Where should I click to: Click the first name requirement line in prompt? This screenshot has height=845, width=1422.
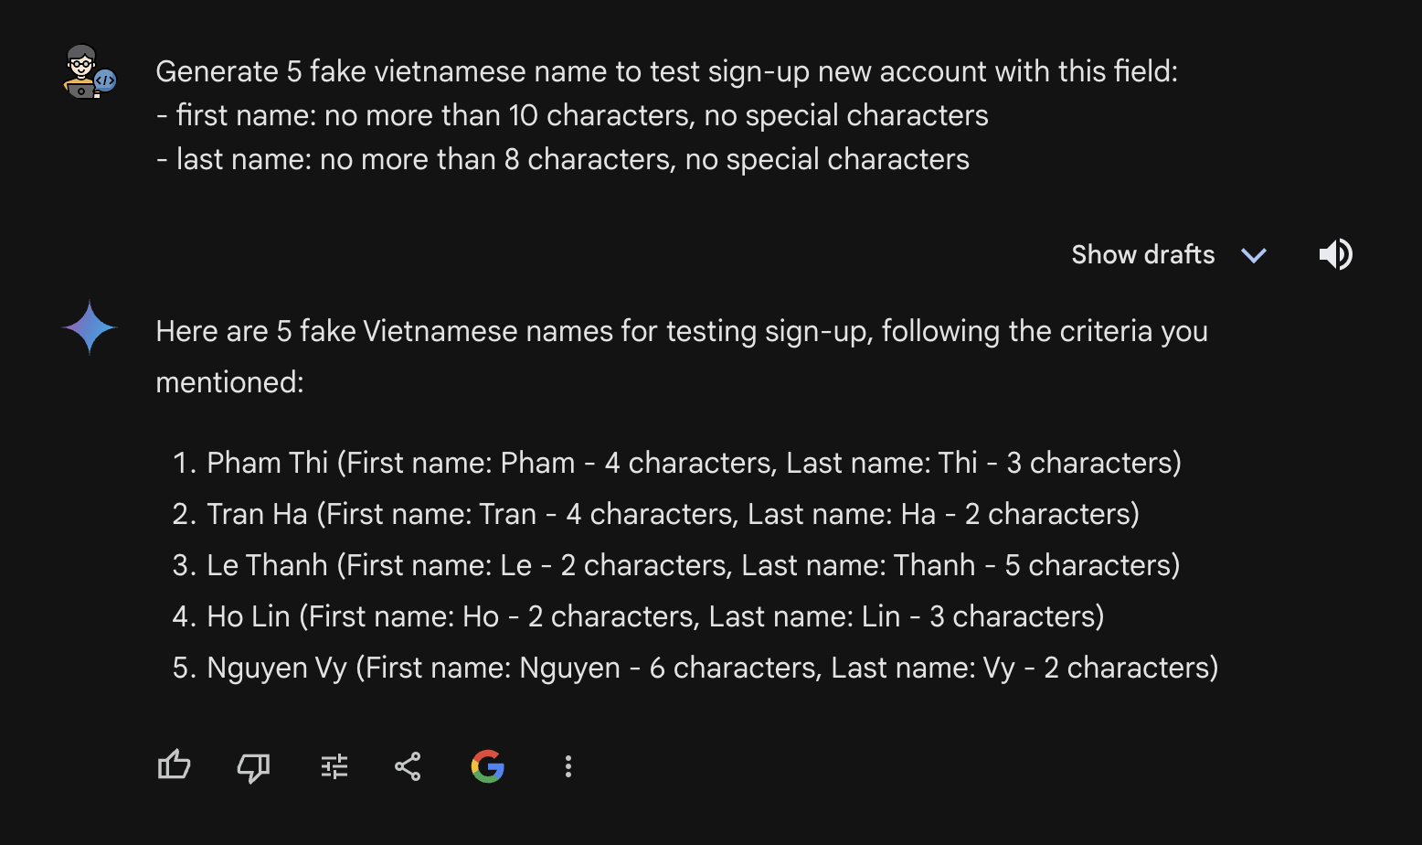(572, 115)
